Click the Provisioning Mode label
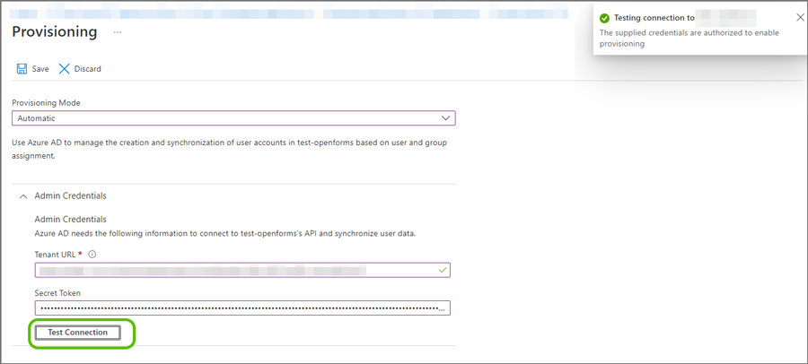Screen dimensions: 808x364 (50, 103)
